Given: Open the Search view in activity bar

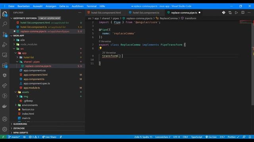Looking at the screenshot, I should point(4,24).
